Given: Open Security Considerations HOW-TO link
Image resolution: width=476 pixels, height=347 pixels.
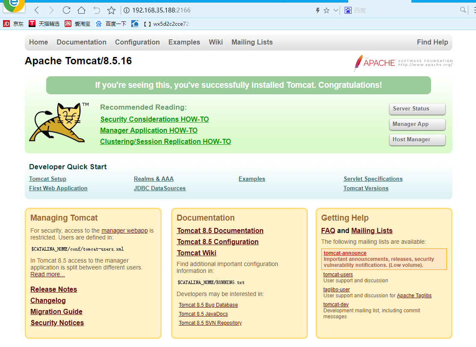Looking at the screenshot, I should (154, 119).
